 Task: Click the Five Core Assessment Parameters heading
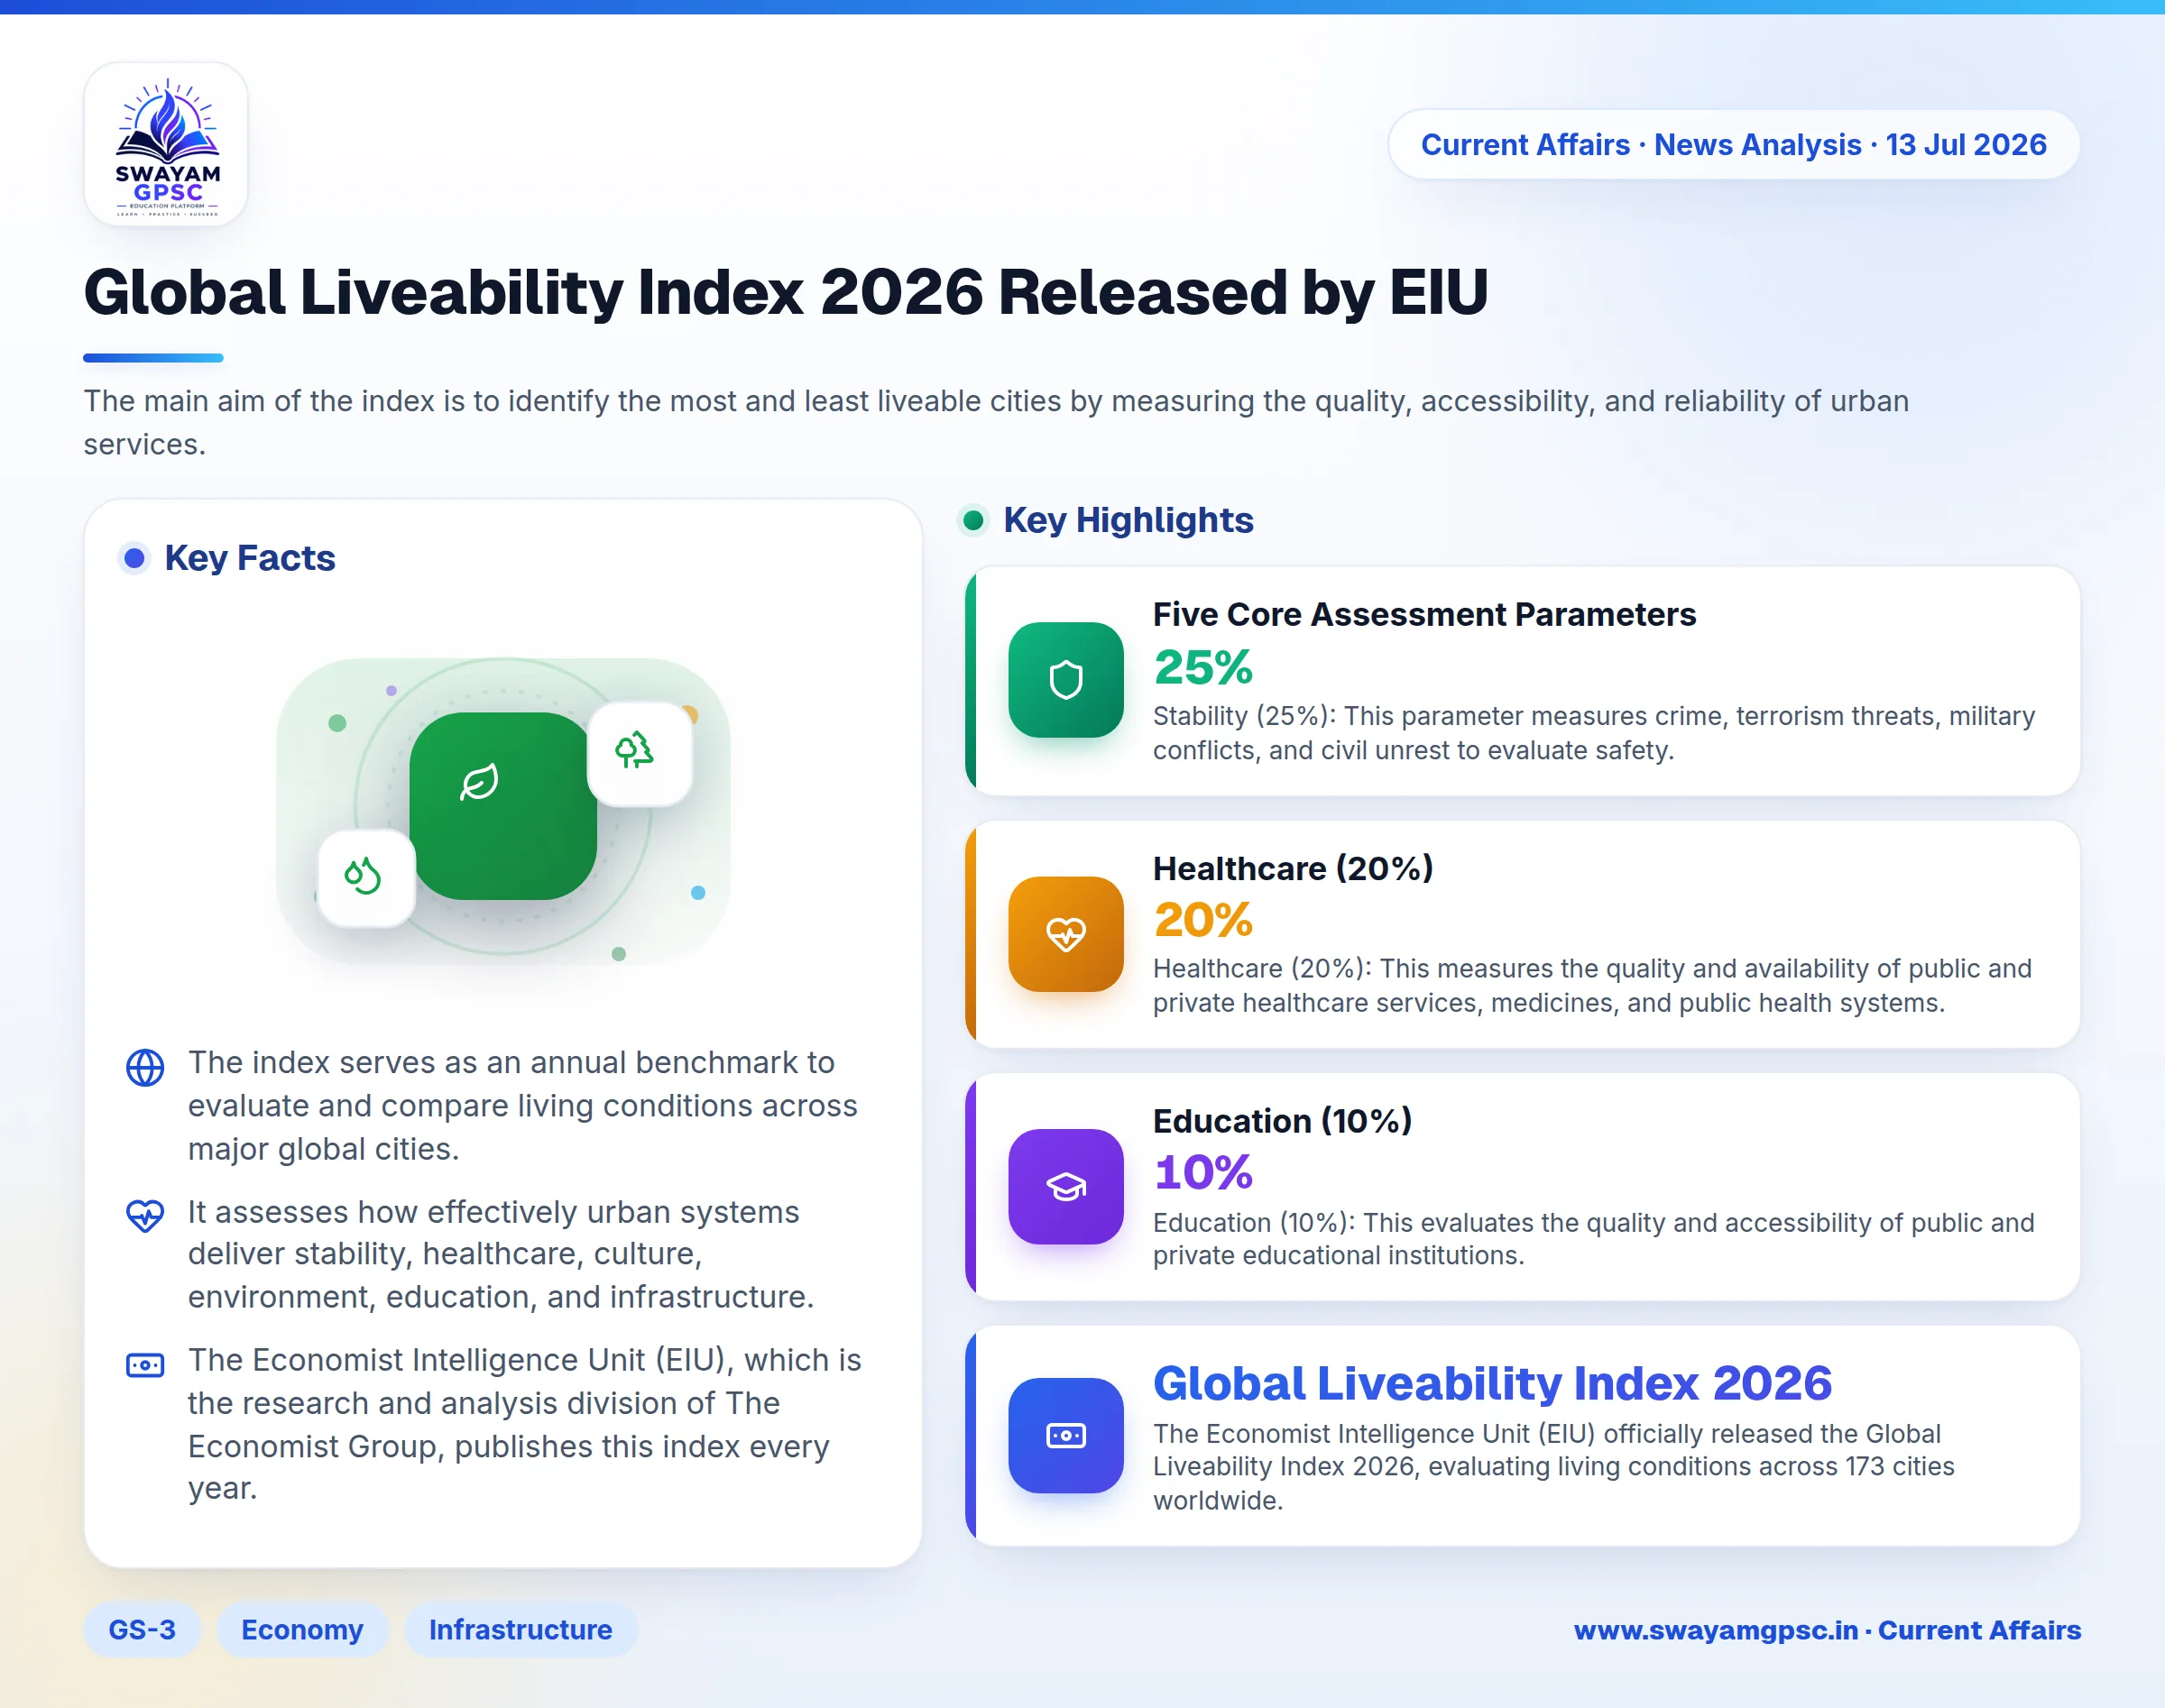coord(1424,614)
